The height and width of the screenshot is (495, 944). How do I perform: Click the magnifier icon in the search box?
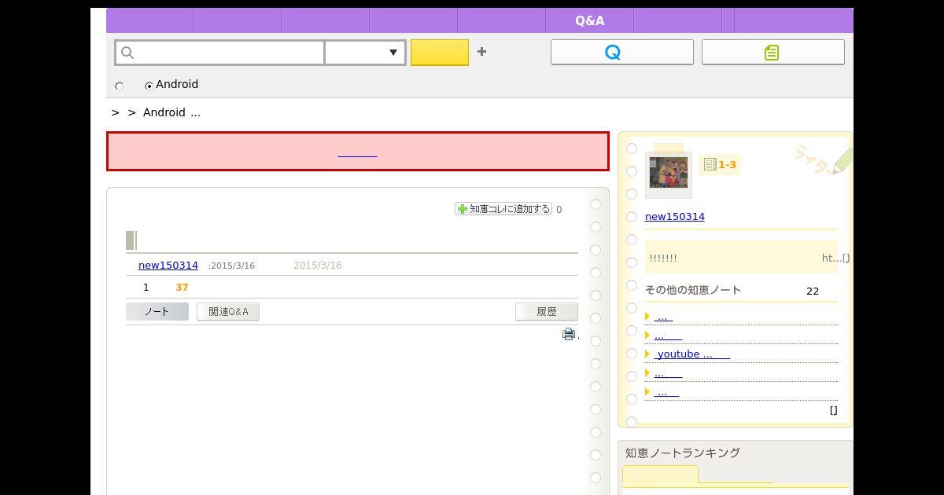(127, 53)
